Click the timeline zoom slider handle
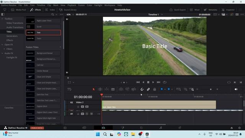Screen dimensions: 245x138 (211, 89)
